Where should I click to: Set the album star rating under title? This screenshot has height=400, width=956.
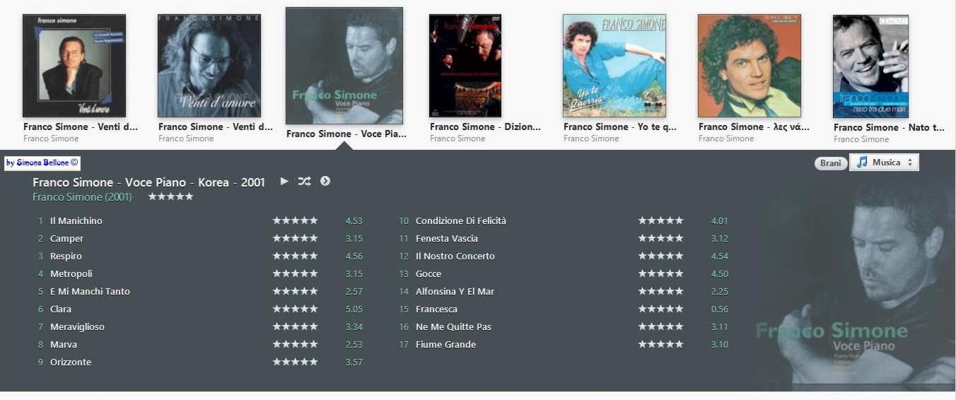[170, 196]
